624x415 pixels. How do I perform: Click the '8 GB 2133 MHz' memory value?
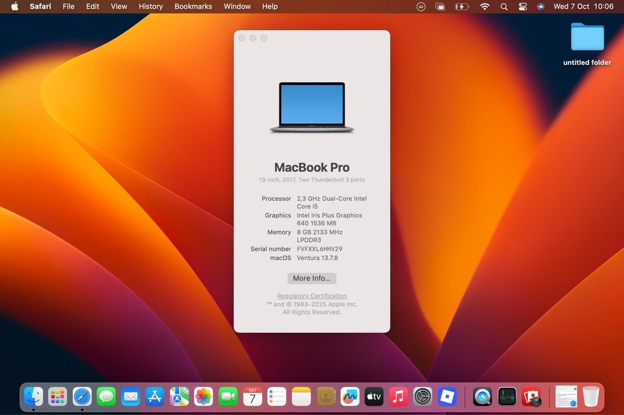tap(319, 232)
